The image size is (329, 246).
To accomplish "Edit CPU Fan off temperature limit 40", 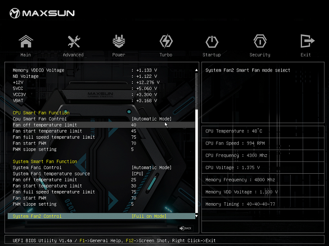I will [134, 125].
